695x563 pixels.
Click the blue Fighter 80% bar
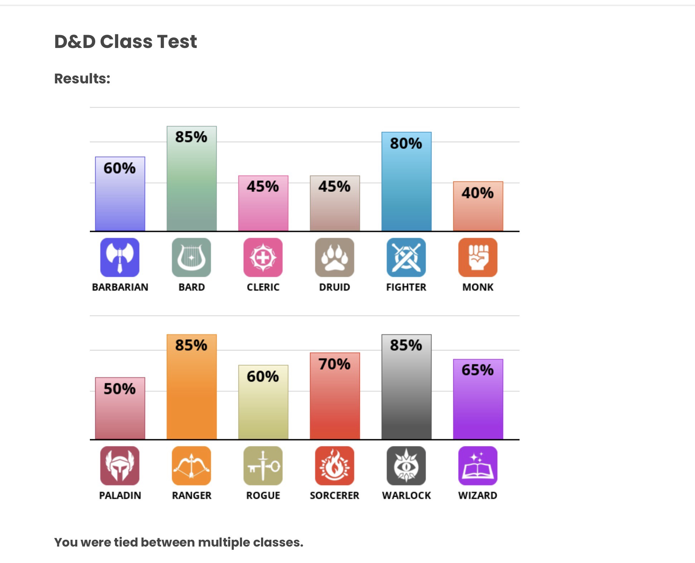point(406,190)
